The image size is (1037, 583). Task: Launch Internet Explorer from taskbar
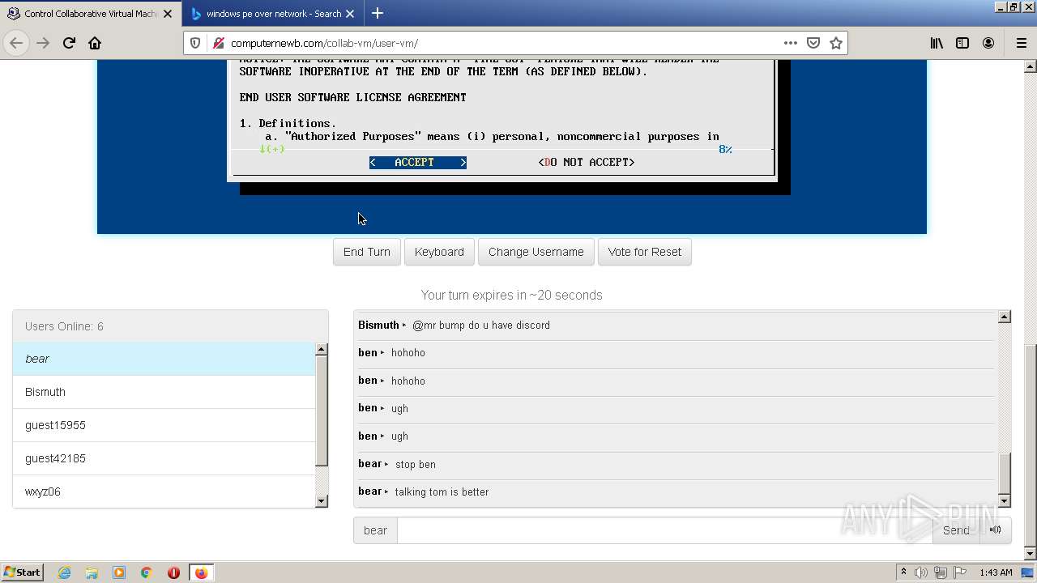click(x=65, y=572)
